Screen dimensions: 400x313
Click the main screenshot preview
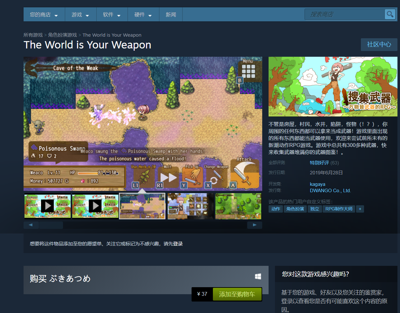click(x=143, y=124)
